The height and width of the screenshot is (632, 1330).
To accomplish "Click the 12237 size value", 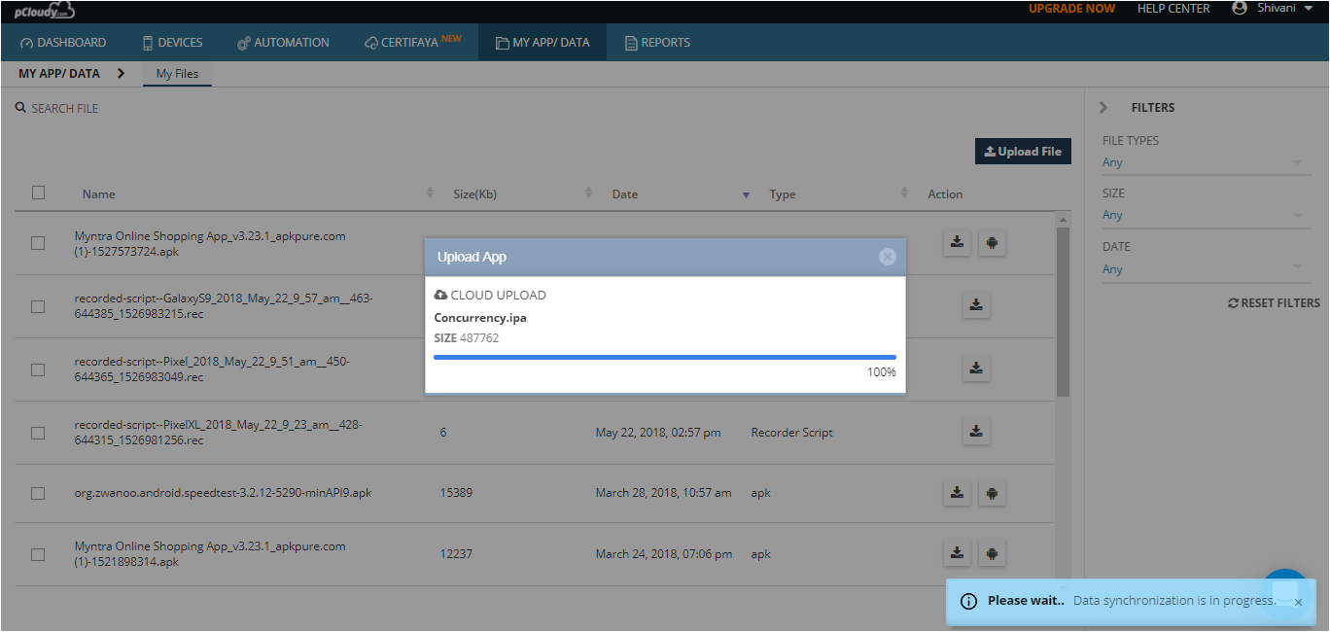I will point(456,553).
